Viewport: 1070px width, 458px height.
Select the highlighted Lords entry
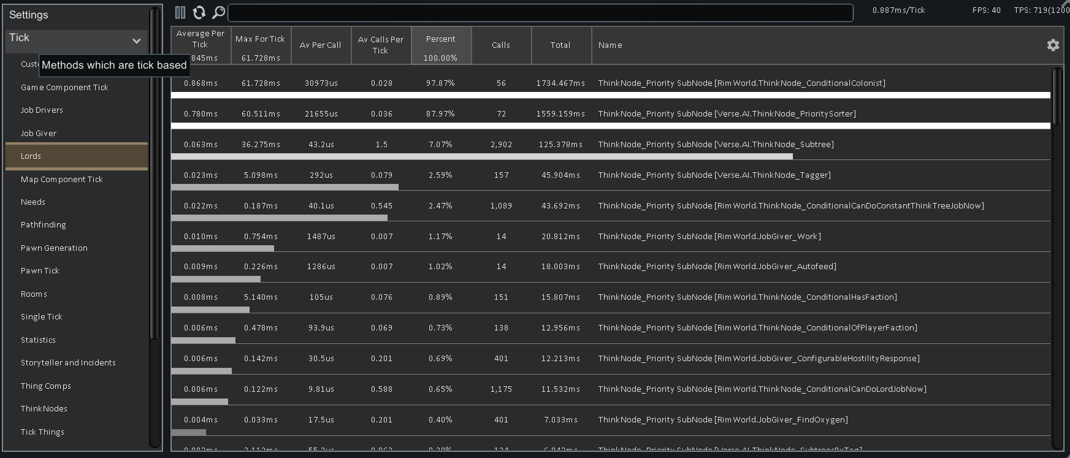[77, 156]
